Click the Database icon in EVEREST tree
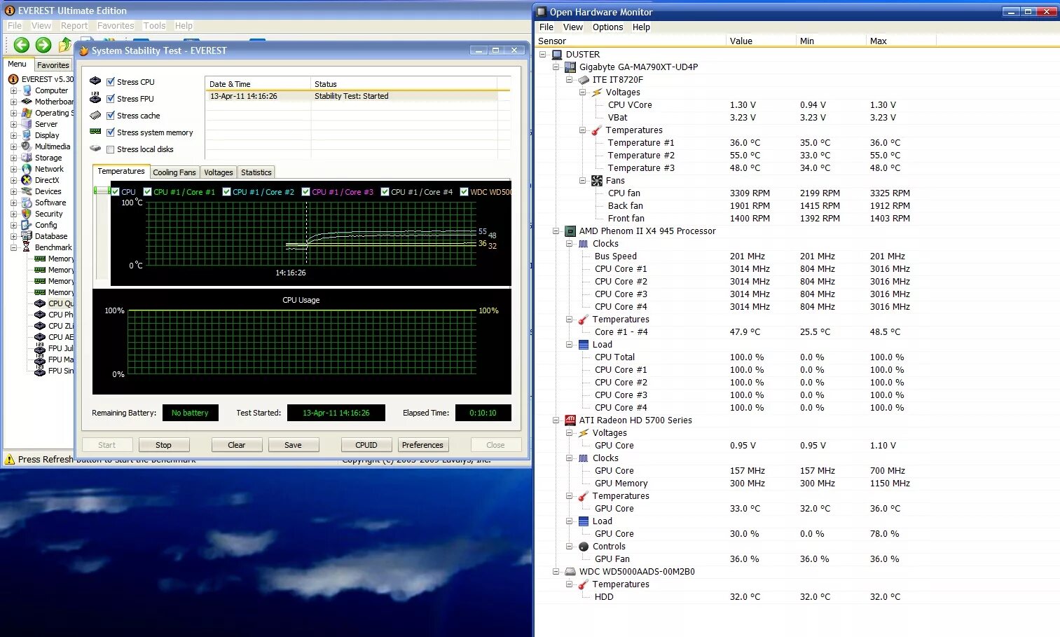The width and height of the screenshot is (1060, 637). pos(27,236)
